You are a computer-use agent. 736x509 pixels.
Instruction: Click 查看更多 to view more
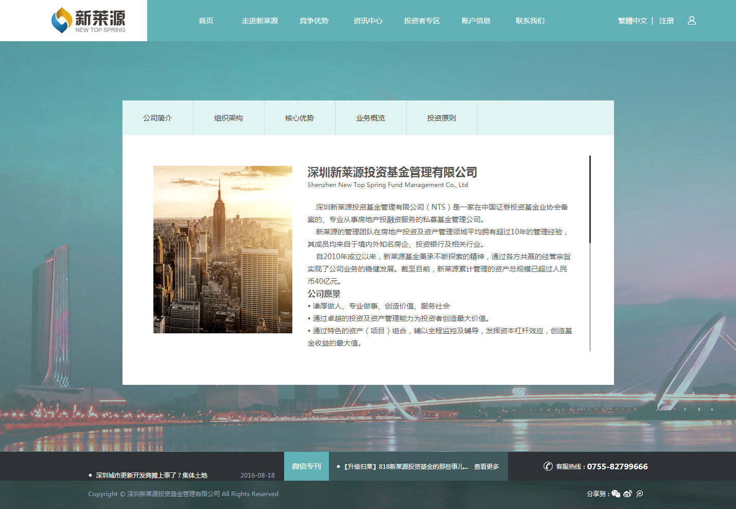coord(486,466)
